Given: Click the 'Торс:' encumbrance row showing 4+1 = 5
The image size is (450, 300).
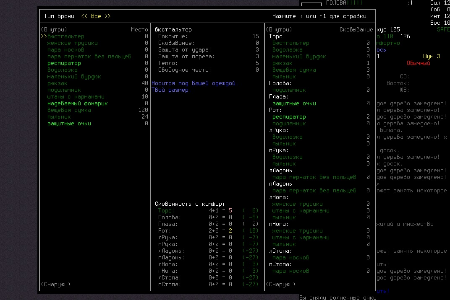Looking at the screenshot, I should point(208,211).
